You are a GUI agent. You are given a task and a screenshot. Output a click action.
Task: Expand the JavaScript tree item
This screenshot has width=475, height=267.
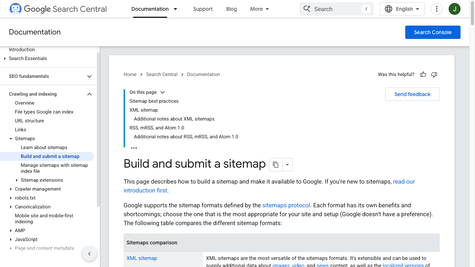pyautogui.click(x=11, y=240)
